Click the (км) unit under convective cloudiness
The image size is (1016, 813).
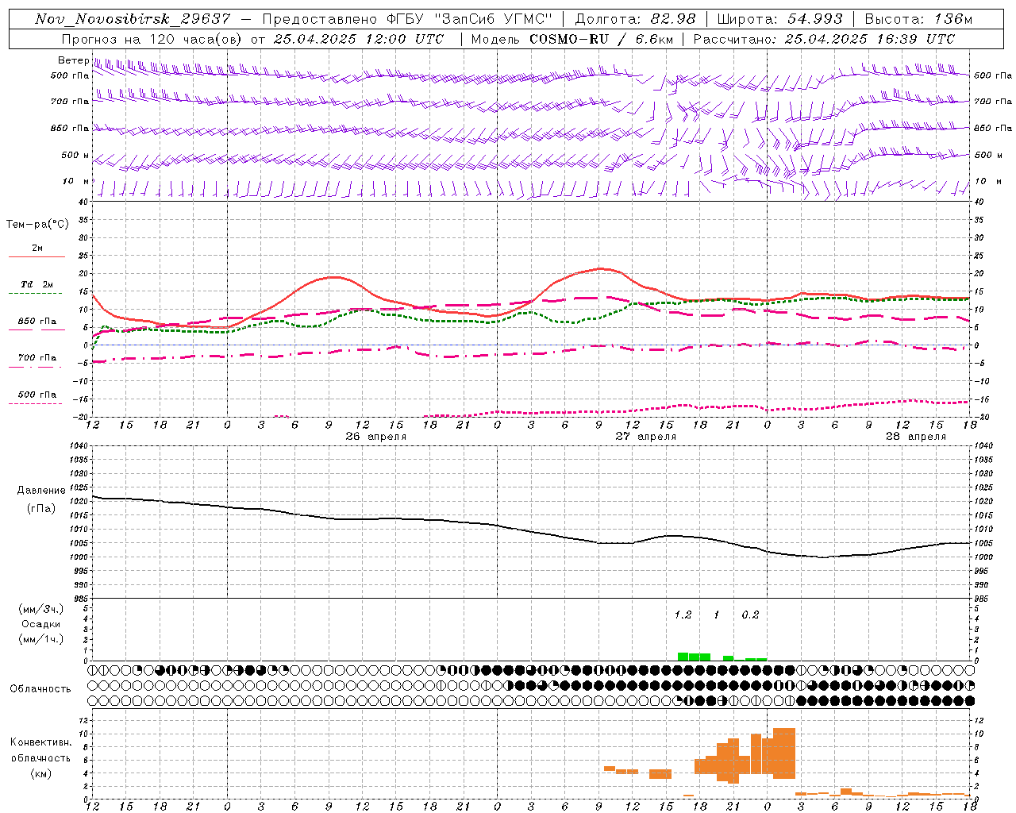pos(40,773)
